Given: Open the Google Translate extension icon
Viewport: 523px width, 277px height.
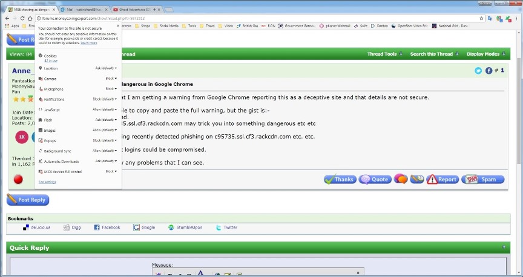Looking at the screenshot, I should 490,19.
